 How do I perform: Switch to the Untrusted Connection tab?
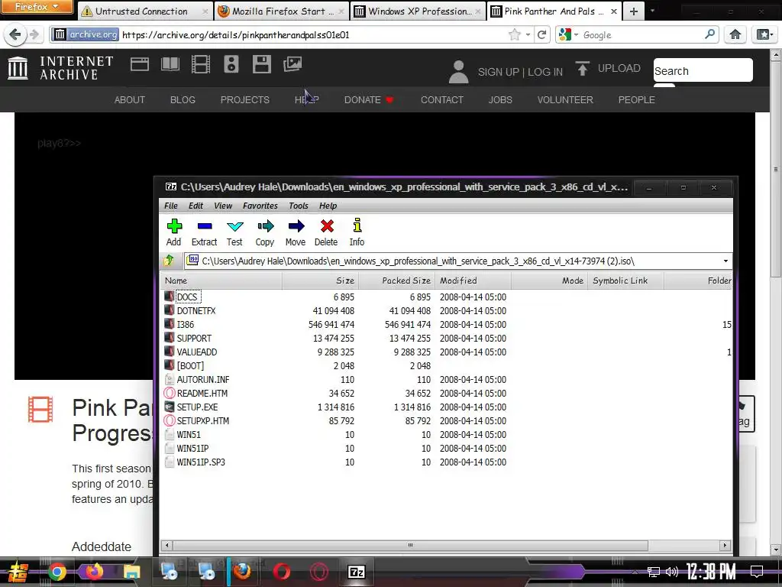tap(144, 11)
